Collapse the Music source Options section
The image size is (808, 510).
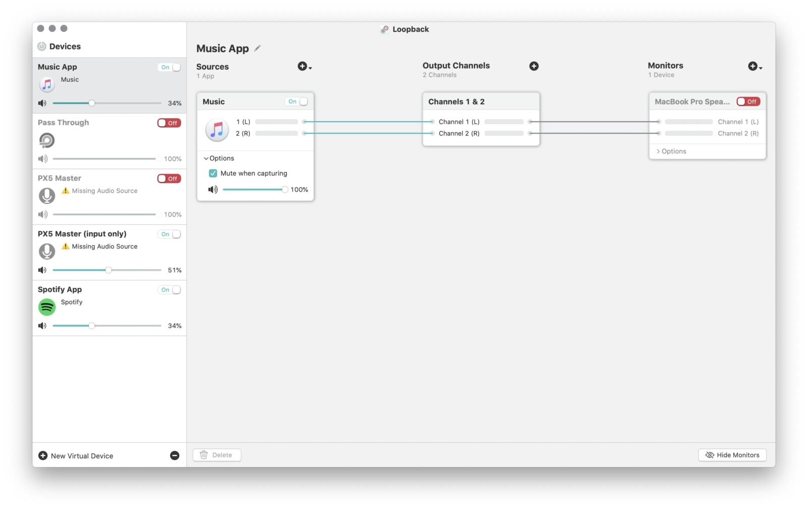coord(219,158)
